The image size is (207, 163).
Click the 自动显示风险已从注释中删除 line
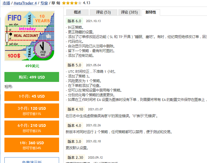[x=91, y=46]
